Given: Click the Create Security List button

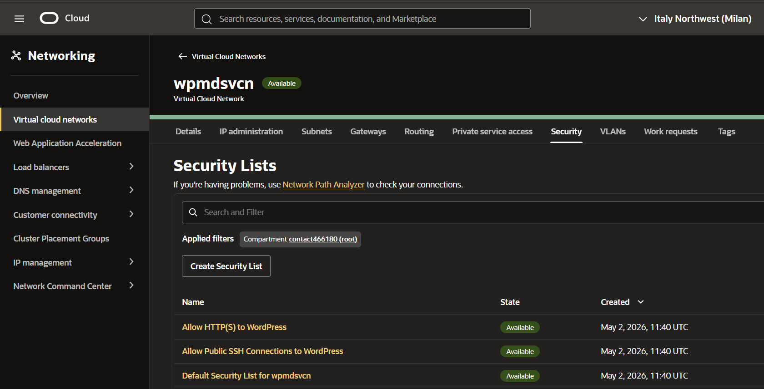Looking at the screenshot, I should [x=226, y=266].
